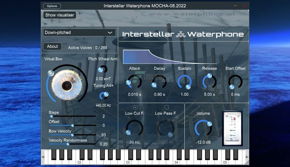
Task: Click the Velocity Randomness slider handle
Action: pos(68,144)
